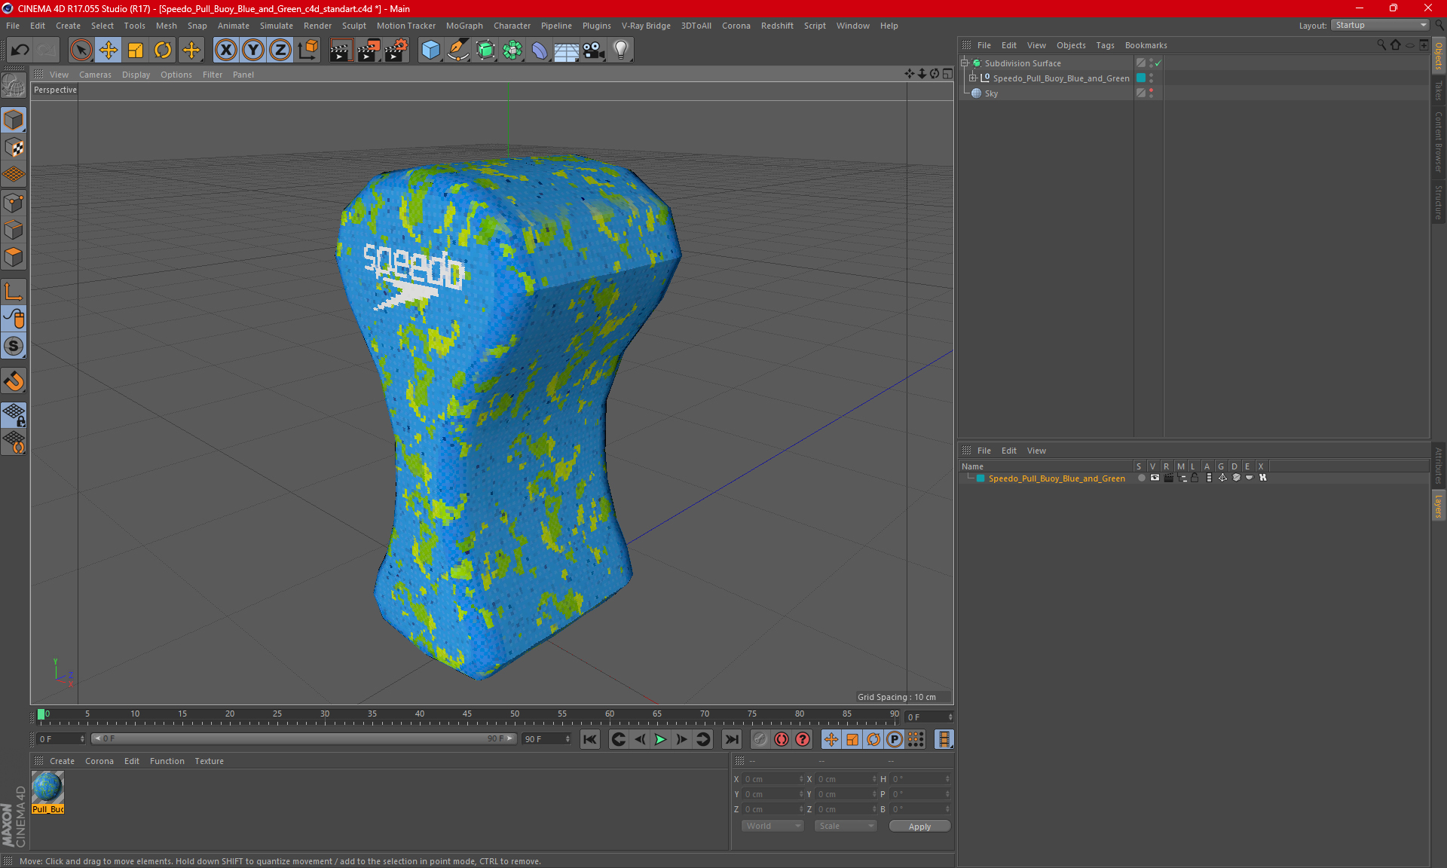Click the layer color for Speedo_Pull_Buoy layer
The width and height of the screenshot is (1447, 868).
coord(980,478)
